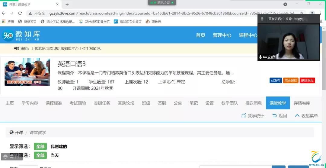The width and height of the screenshot is (326, 168).
Task: Click the emoji icon on floating toolbar
Action: [x=5, y=157]
